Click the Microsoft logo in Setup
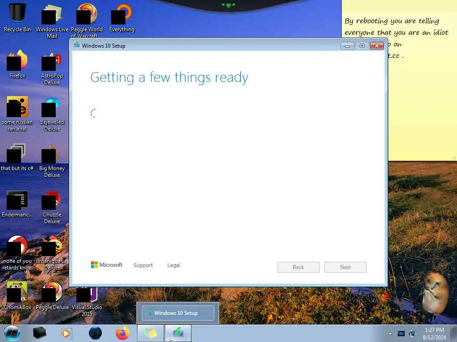 click(107, 265)
